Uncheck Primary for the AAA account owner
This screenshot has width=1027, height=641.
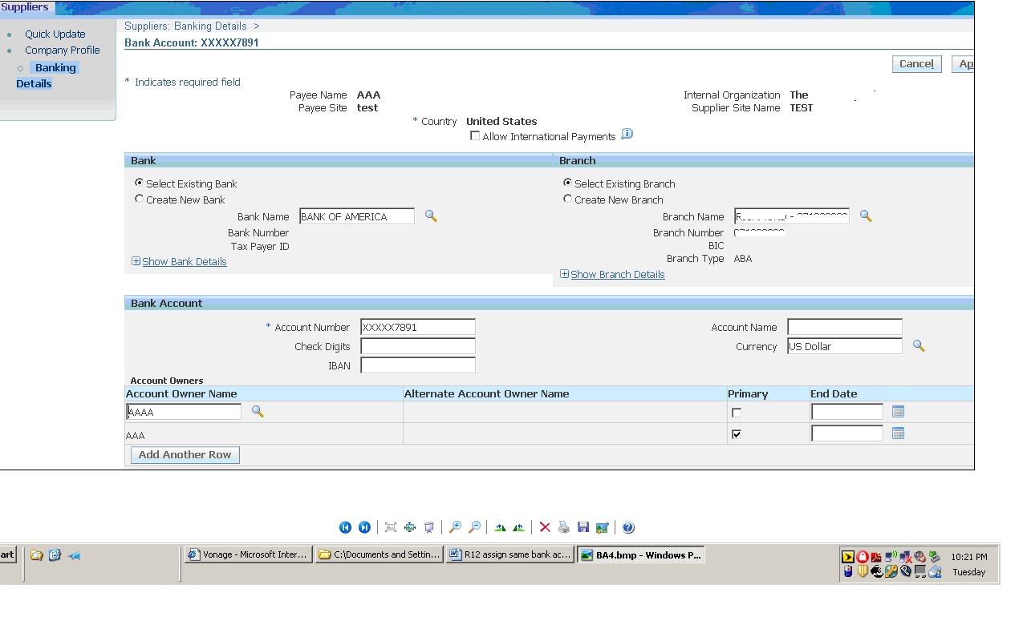737,433
